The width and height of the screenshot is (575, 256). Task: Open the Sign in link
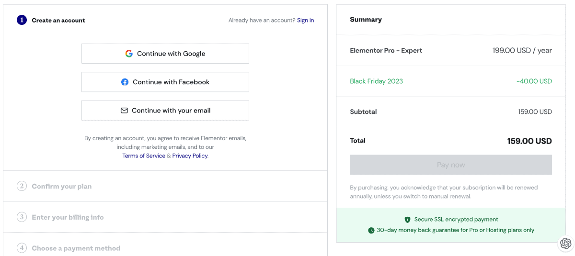(305, 20)
